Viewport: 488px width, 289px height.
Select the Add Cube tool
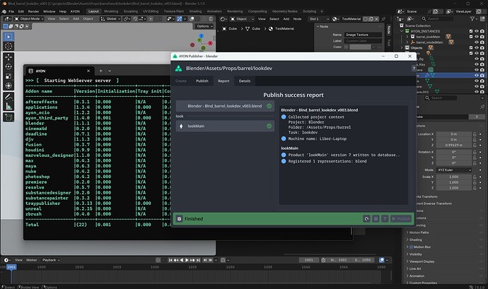pos(8,117)
